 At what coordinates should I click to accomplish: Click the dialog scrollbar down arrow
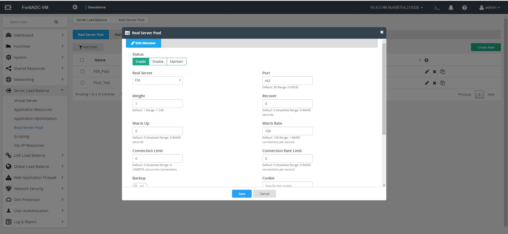[x=384, y=185]
